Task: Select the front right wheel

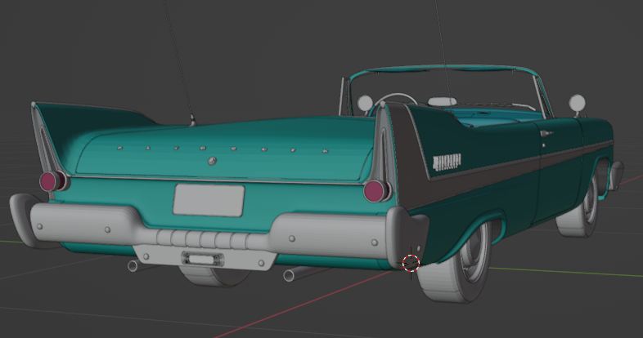Action: point(579,211)
